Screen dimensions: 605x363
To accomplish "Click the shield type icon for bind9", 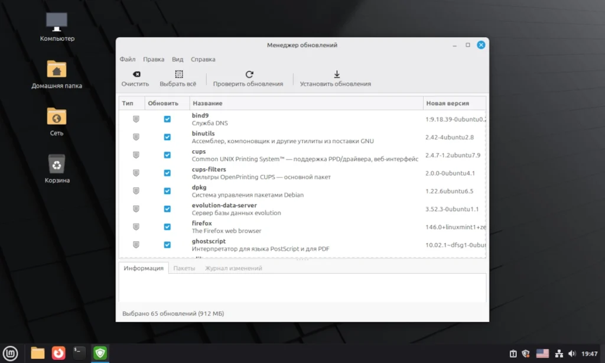I will tap(136, 119).
